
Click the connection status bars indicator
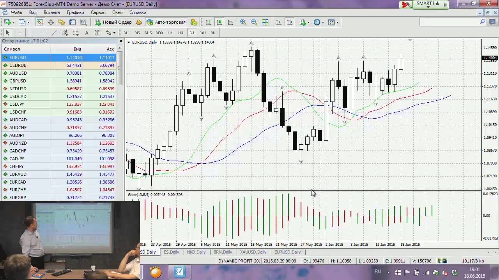(x=442, y=261)
